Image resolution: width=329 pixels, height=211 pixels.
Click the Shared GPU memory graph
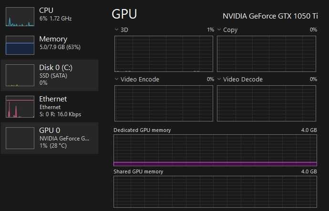215,191
